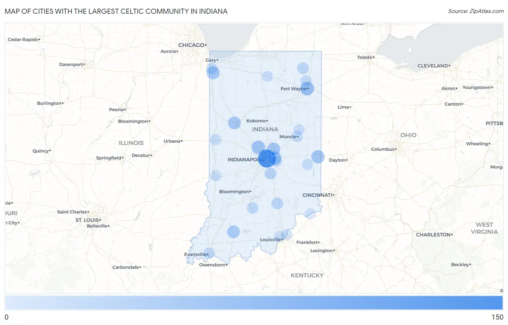Screen dimensions: 508x325
Task: Click the Lexington city label
Action: (x=321, y=251)
